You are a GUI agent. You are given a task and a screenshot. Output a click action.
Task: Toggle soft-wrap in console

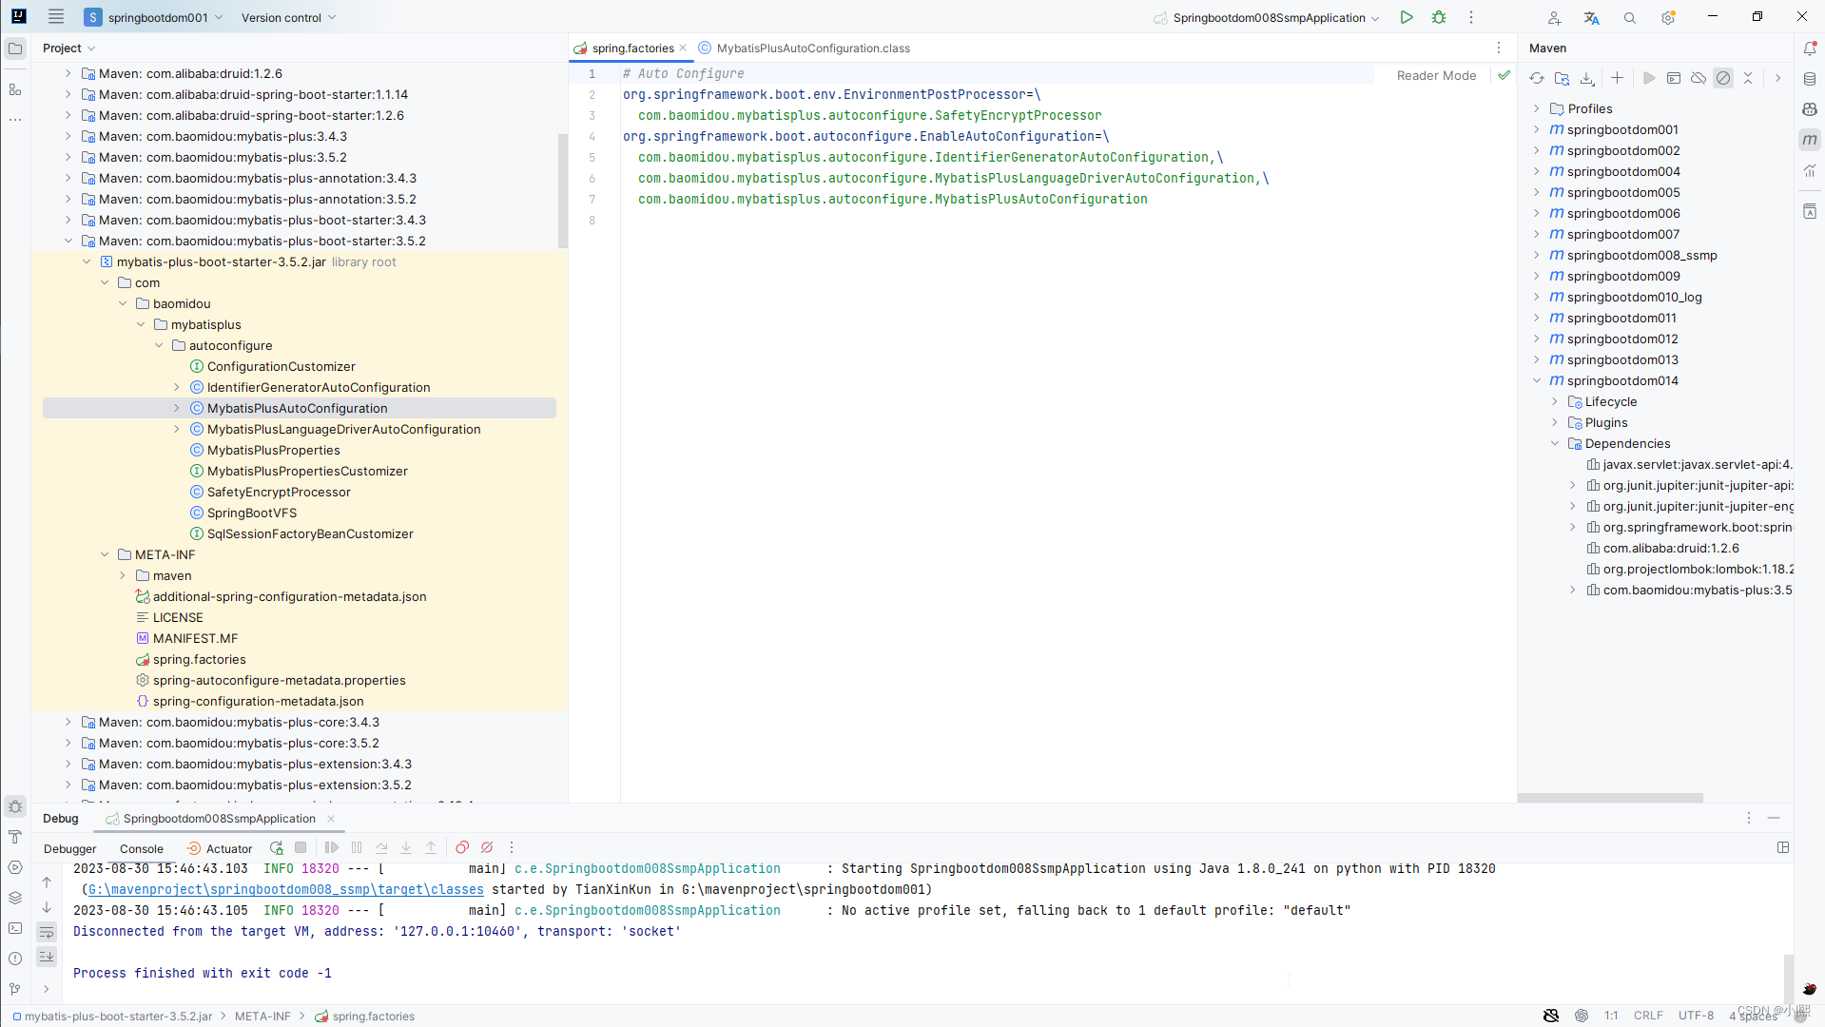pyautogui.click(x=47, y=933)
